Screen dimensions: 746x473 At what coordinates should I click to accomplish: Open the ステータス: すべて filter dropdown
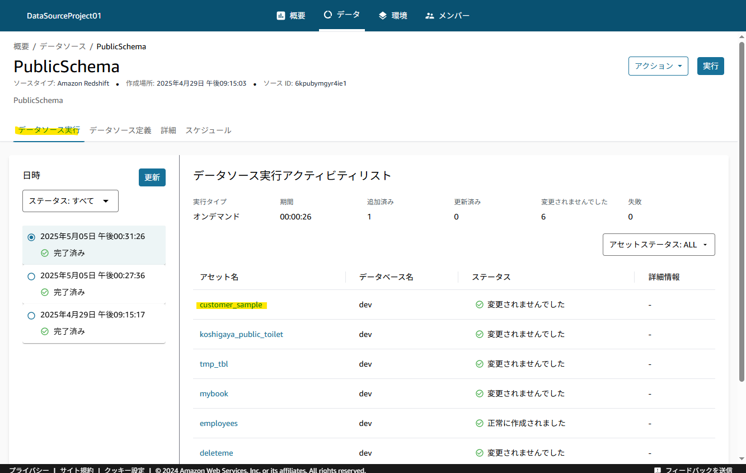pos(71,201)
